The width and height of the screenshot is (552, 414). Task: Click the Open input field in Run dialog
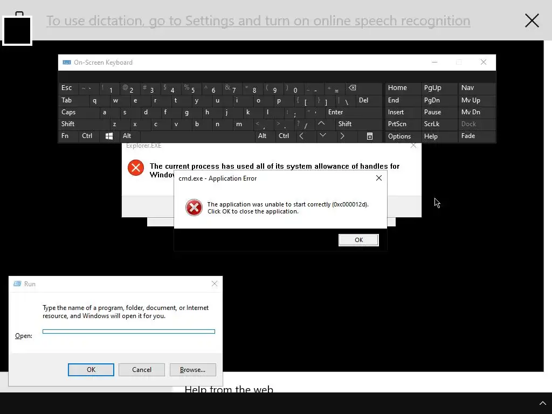(x=129, y=332)
